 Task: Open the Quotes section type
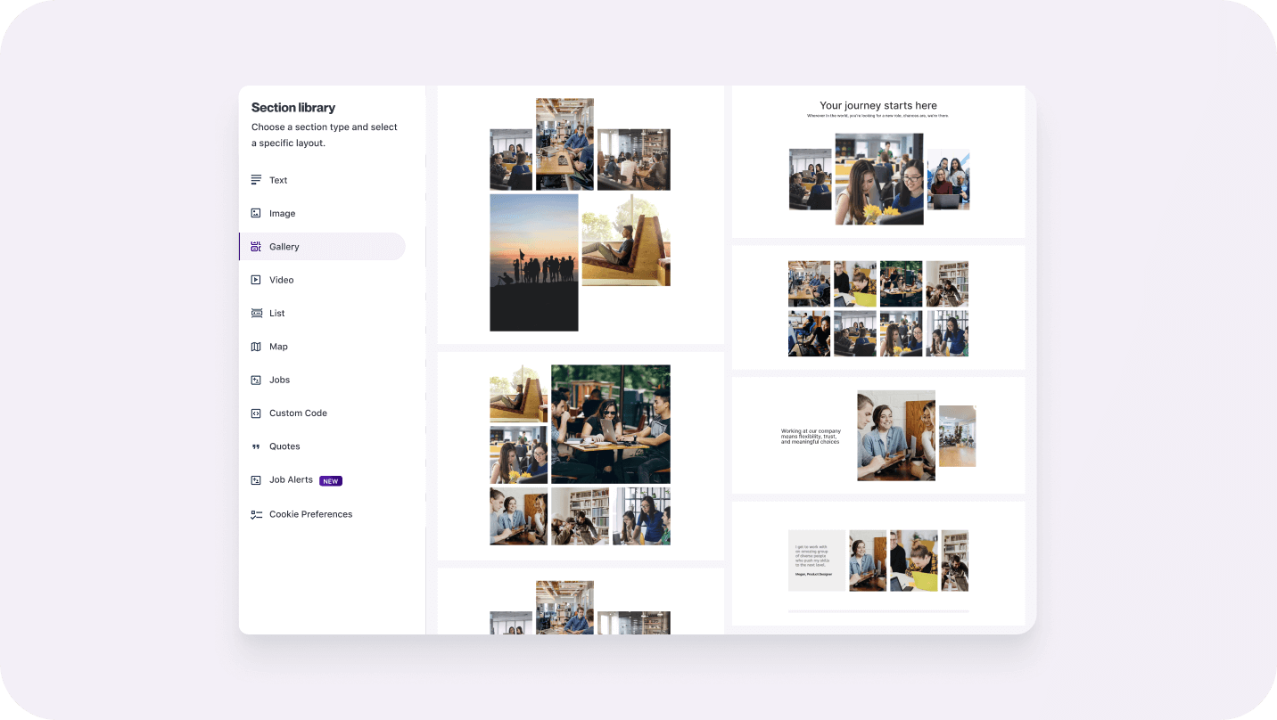click(284, 446)
